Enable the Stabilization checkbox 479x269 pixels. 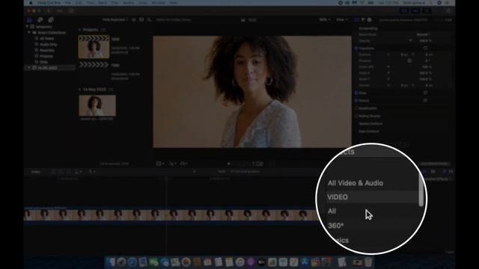coord(356,108)
